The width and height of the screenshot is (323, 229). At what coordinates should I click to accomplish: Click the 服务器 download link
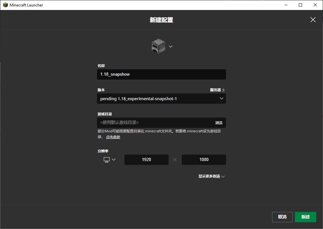(217, 90)
